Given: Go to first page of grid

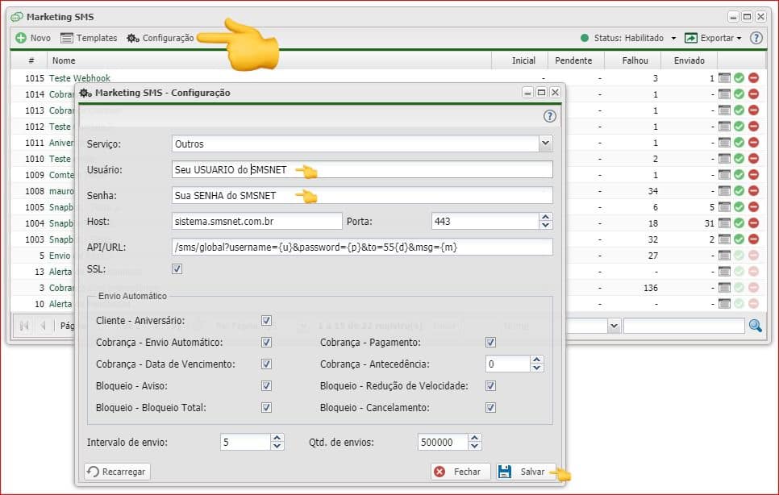Looking at the screenshot, I should 24,326.
